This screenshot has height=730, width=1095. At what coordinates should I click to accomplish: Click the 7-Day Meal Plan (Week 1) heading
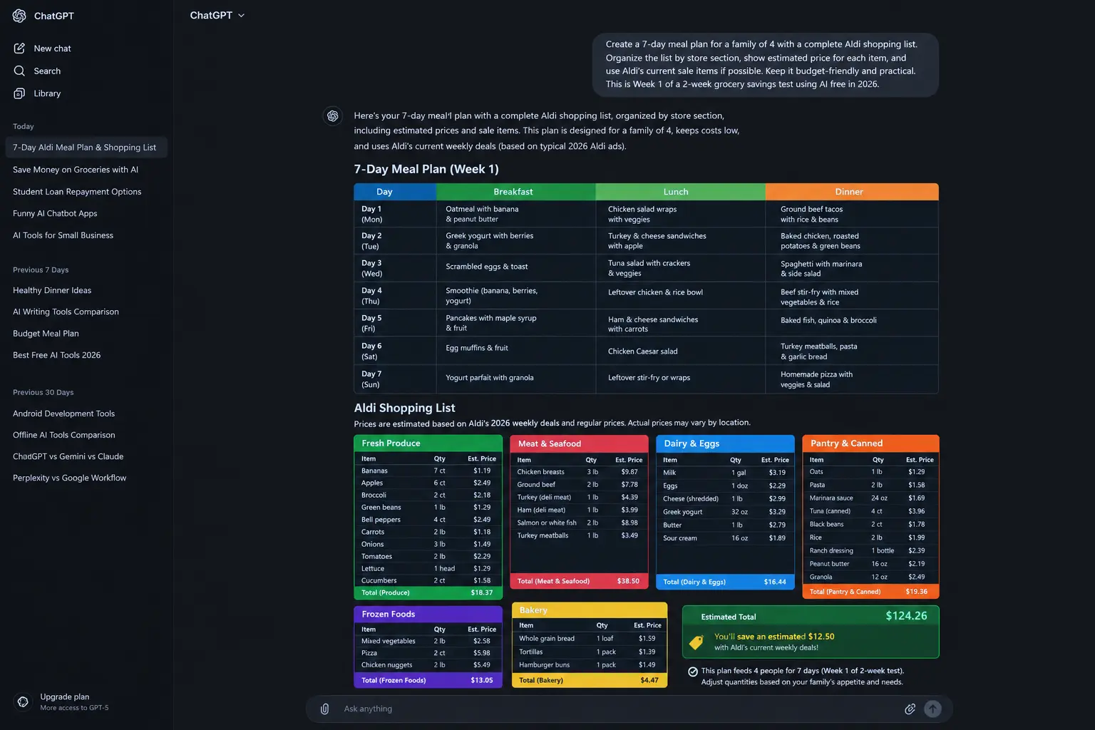(x=426, y=169)
